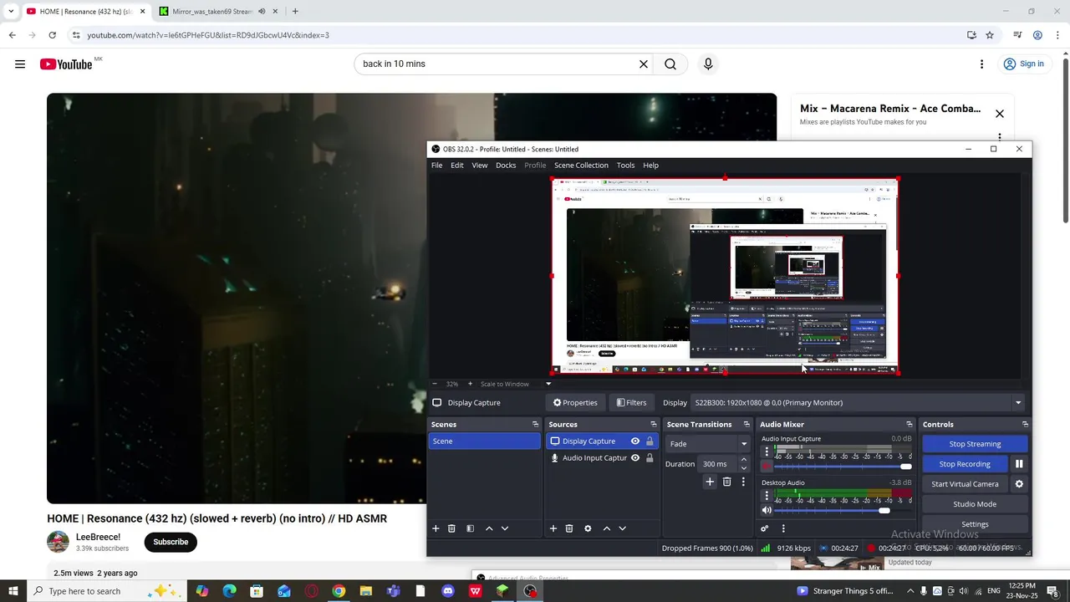Viewport: 1070px width, 602px height.
Task: Increase transition duration stepper arrow
Action: pyautogui.click(x=743, y=460)
